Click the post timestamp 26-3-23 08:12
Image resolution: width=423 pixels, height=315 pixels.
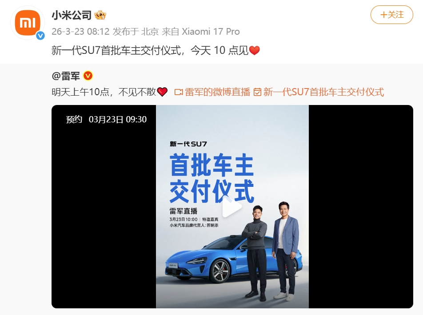tap(80, 32)
